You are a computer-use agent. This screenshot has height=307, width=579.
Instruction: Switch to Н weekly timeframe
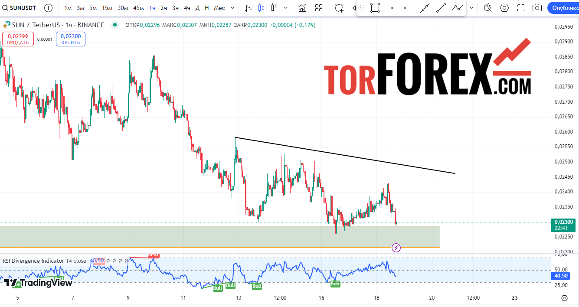[x=207, y=8]
